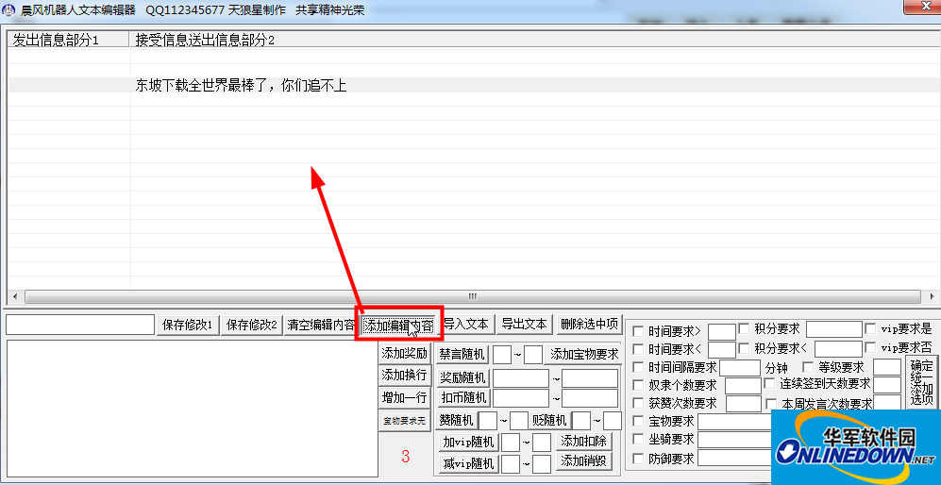Click 添加编辑内容 button
The height and width of the screenshot is (485, 941).
coord(398,326)
